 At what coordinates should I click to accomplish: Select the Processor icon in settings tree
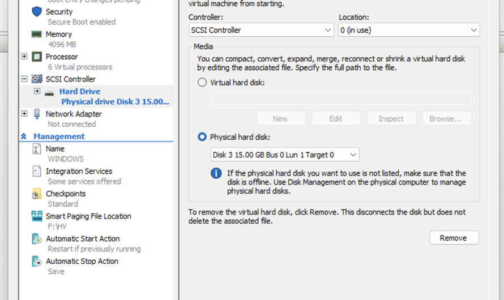point(37,57)
